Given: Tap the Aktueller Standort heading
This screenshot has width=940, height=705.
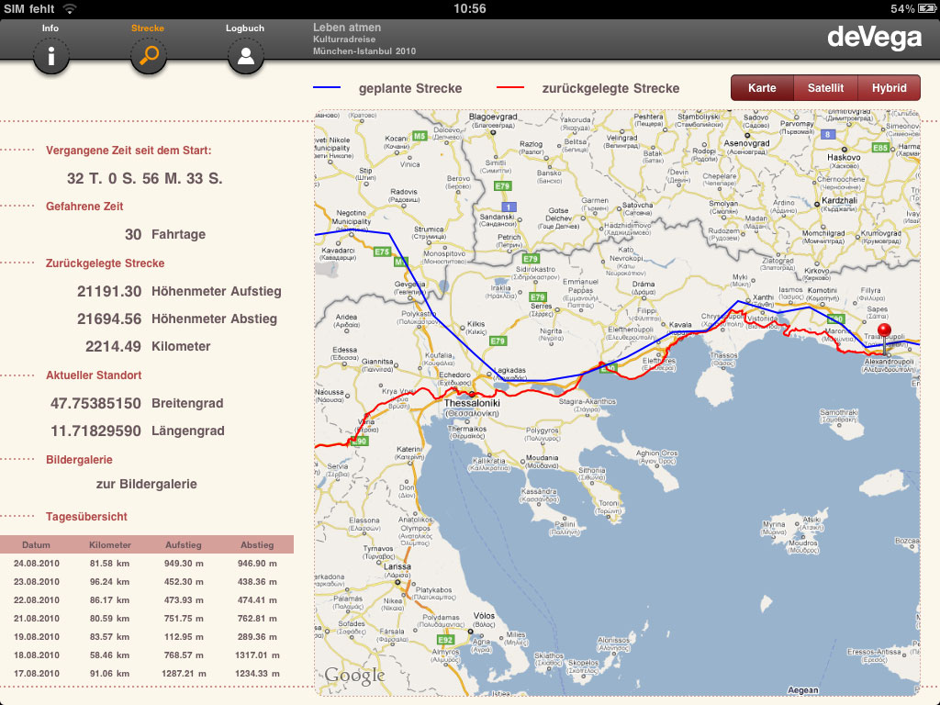Looking at the screenshot, I should click(94, 375).
